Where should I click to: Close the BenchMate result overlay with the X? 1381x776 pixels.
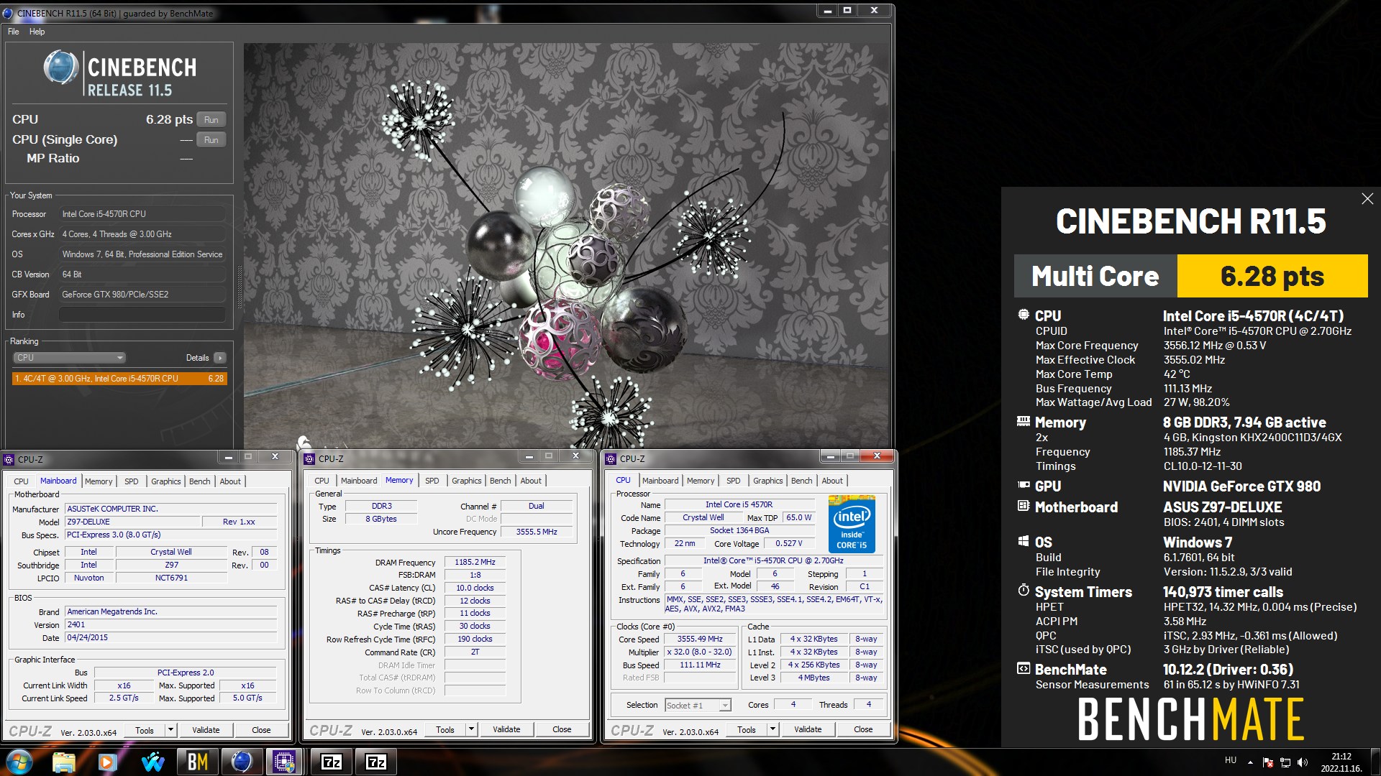click(1367, 199)
